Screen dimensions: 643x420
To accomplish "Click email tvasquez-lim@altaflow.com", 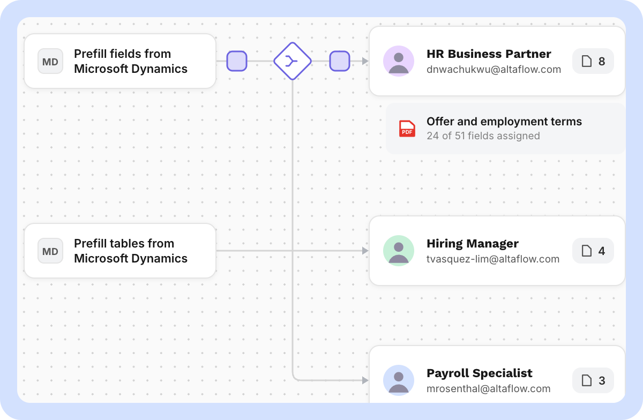I will (493, 259).
